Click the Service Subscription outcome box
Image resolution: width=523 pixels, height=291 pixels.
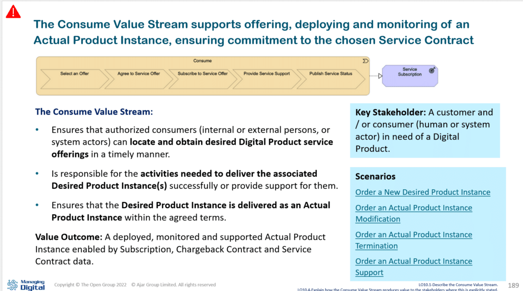coord(410,76)
